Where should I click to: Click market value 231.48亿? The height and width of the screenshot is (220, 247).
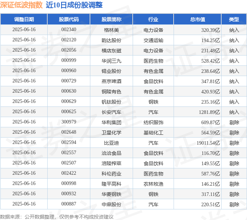[x=210, y=51]
